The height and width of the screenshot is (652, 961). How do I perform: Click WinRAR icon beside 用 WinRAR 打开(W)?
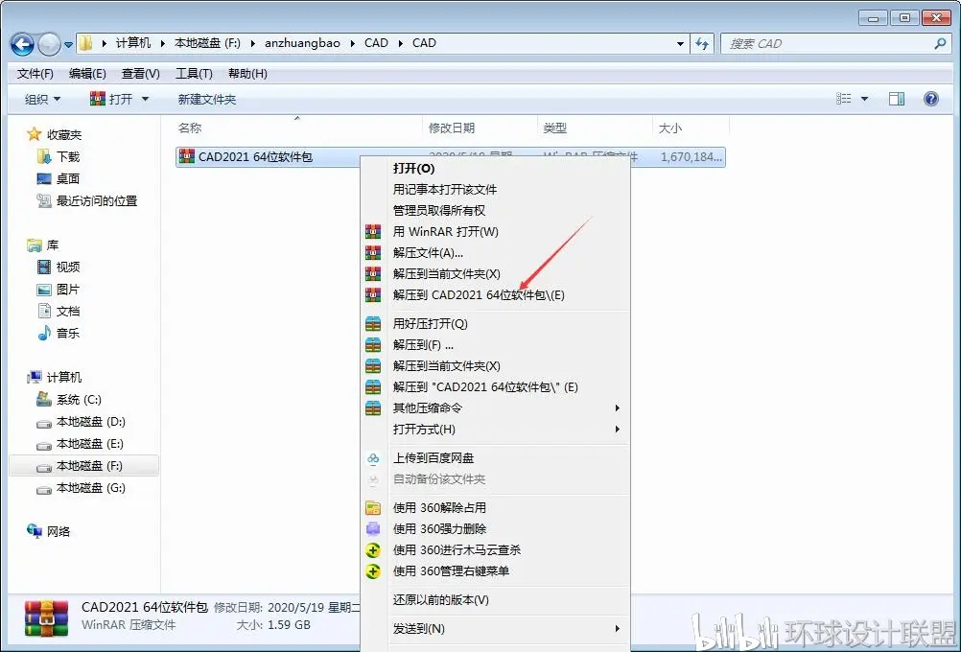point(373,232)
